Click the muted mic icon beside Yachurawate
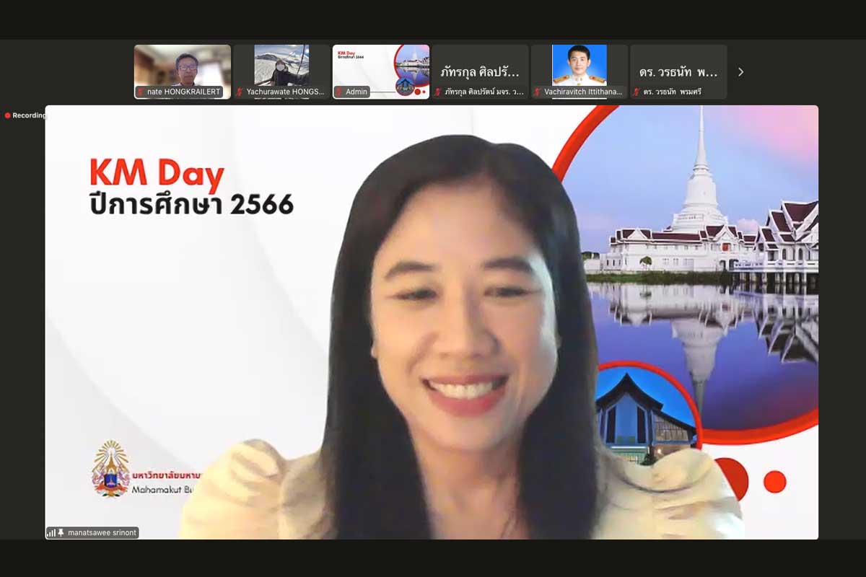This screenshot has width=866, height=577. 240,92
